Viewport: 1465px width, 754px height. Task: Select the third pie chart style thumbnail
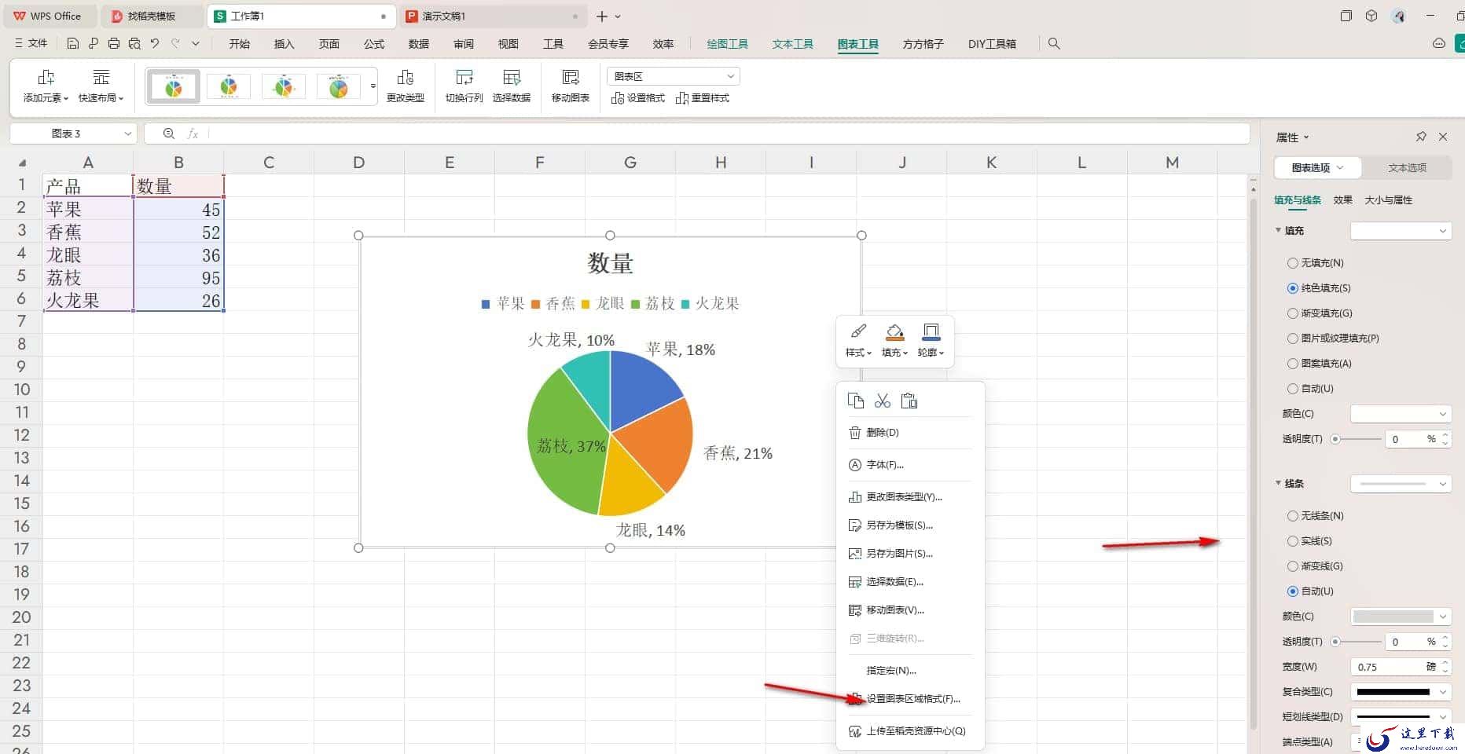(x=284, y=86)
